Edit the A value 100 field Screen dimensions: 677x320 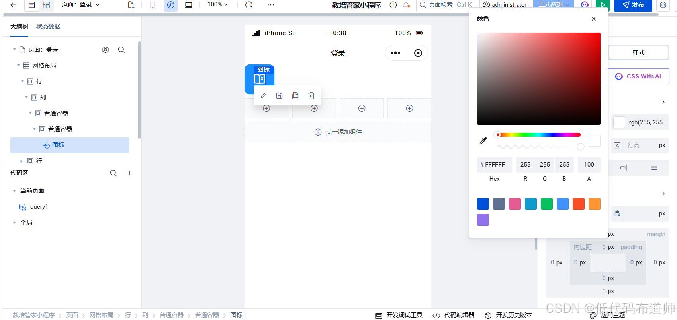pos(589,165)
